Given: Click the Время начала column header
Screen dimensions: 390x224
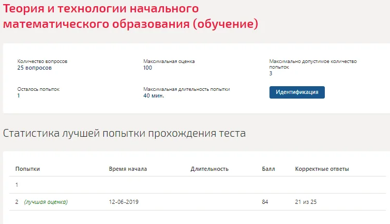Looking at the screenshot, I should click(x=128, y=169).
